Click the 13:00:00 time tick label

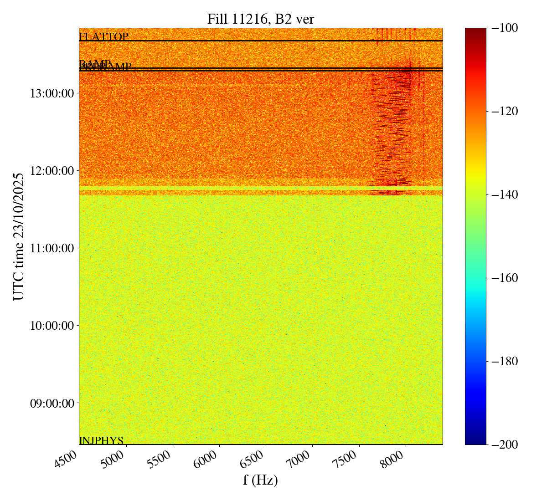click(x=52, y=93)
